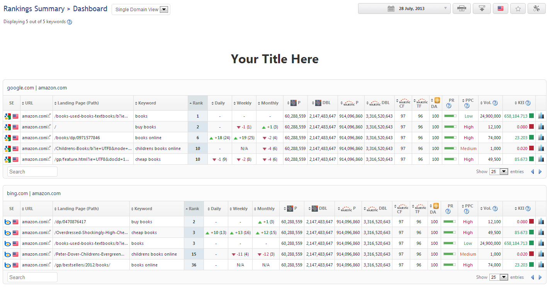Click the Vol. help icon in Google table

tap(495, 103)
